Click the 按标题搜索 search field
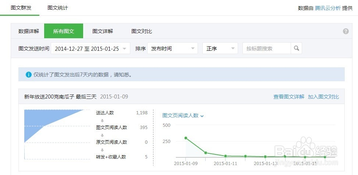Image resolution: width=358 pixels, height=175 pixels. click(x=267, y=49)
